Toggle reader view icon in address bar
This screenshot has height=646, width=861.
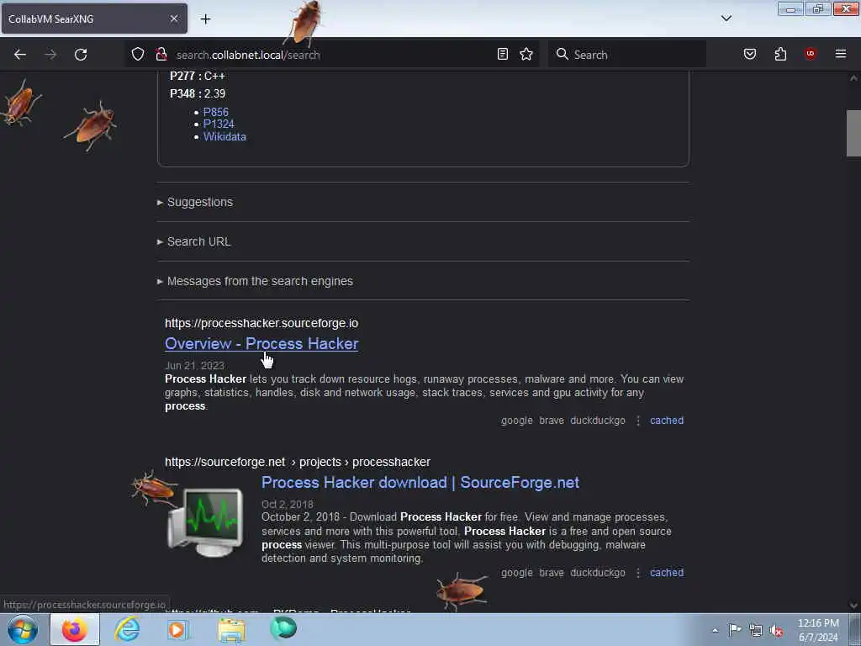pos(503,54)
